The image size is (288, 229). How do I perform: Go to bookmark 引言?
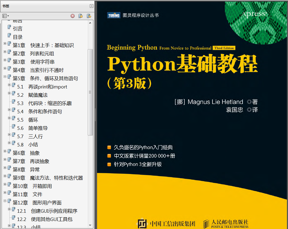click(x=17, y=29)
